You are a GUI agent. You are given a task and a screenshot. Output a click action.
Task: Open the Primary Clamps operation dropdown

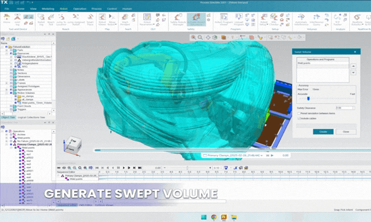[262, 155]
